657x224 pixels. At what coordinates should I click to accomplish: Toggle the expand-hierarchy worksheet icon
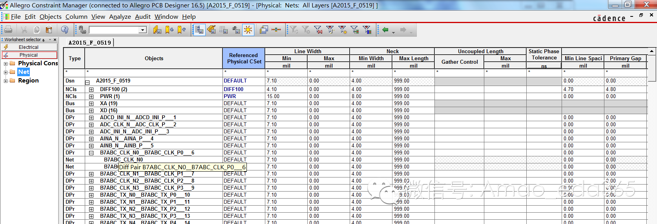pos(199,30)
